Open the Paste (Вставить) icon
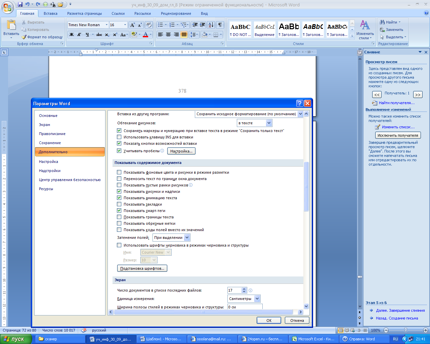The height and width of the screenshot is (344, 430). (11, 25)
